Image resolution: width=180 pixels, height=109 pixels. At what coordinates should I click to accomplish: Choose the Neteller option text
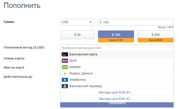click(75, 67)
